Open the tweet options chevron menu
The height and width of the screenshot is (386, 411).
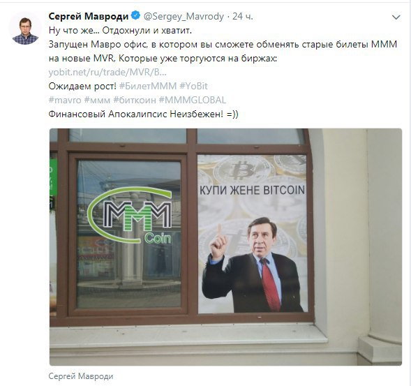[x=396, y=17]
